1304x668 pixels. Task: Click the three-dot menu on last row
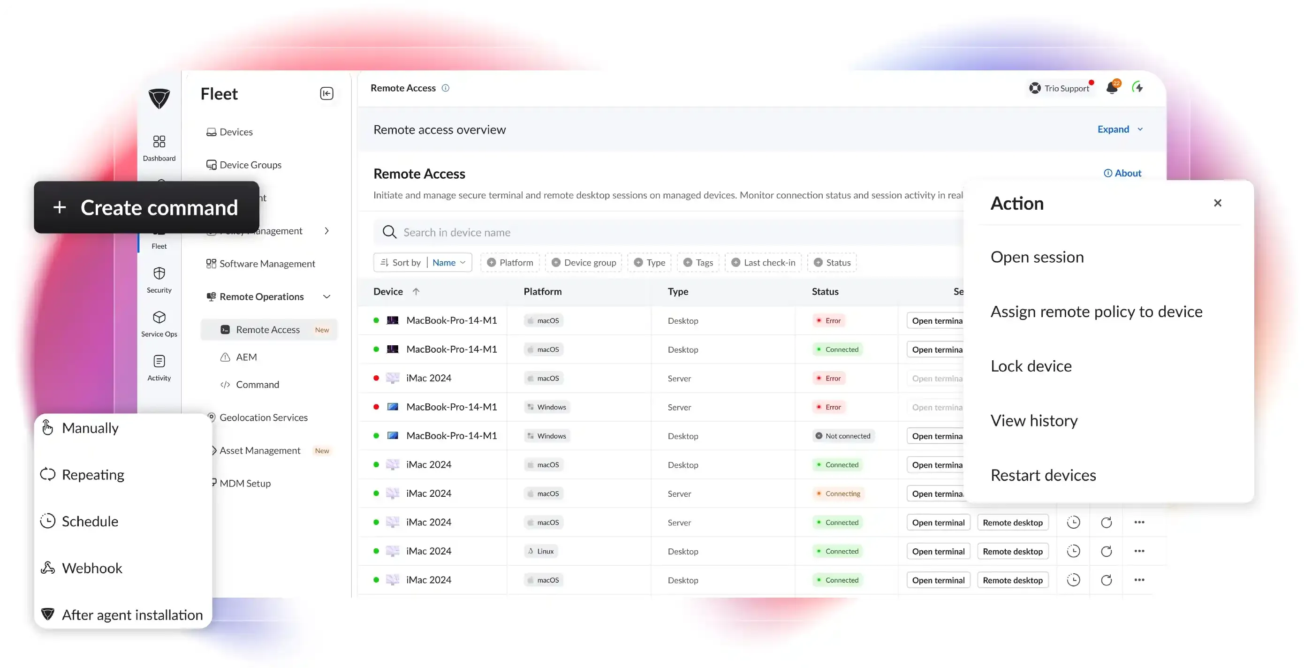pos(1139,580)
